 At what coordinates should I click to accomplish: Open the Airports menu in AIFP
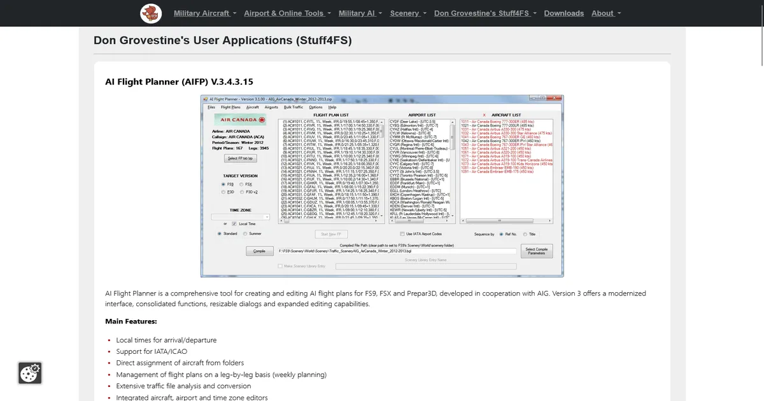tap(271, 107)
